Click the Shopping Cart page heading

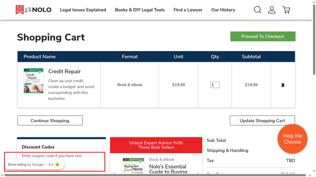(51, 37)
